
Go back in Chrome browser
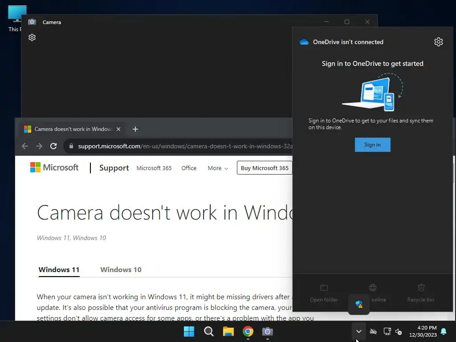[25, 146]
